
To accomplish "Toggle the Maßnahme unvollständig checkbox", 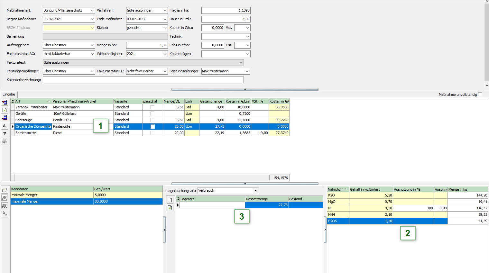I will click(x=480, y=94).
